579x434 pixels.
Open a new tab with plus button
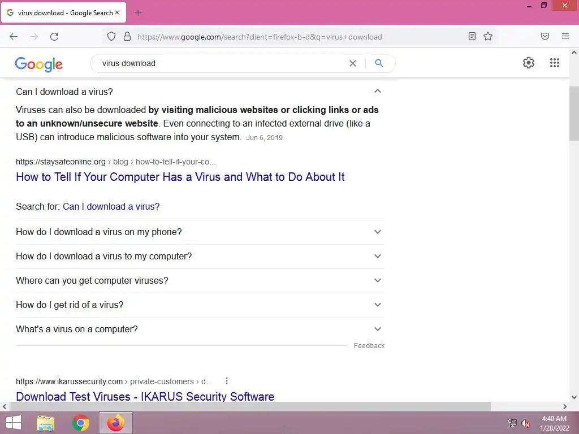[138, 13]
